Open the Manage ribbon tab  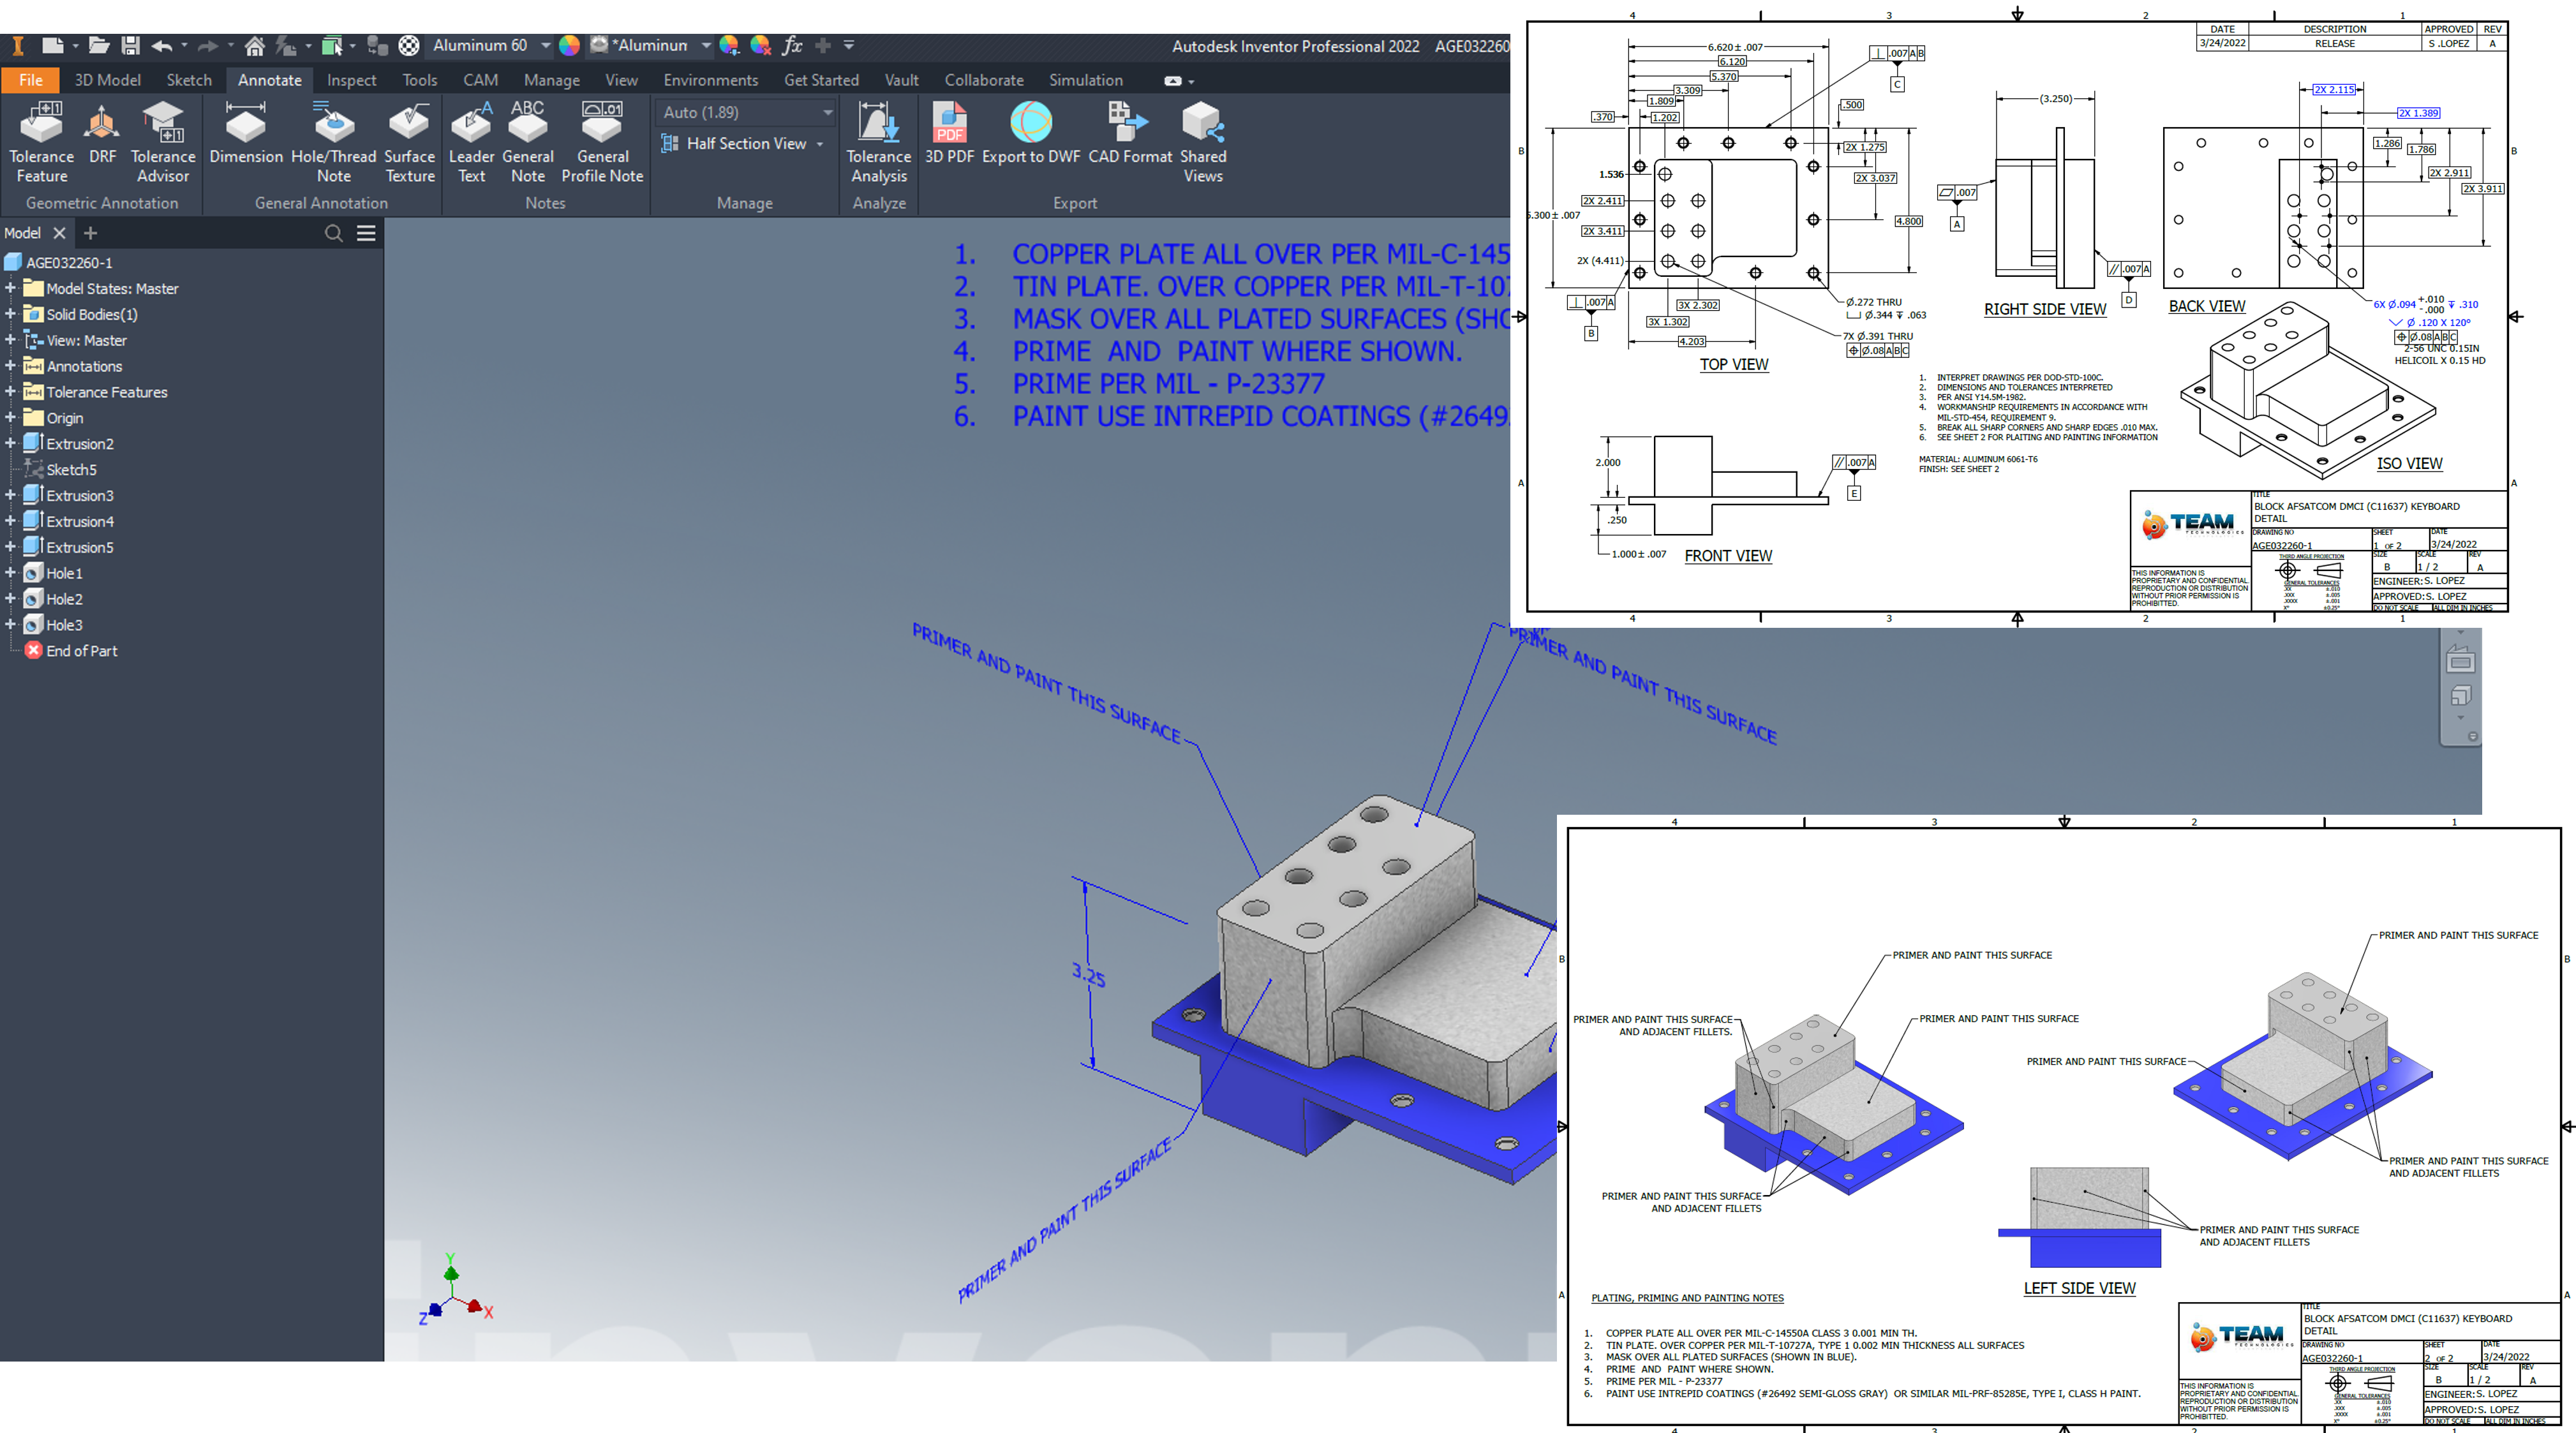[x=552, y=80]
